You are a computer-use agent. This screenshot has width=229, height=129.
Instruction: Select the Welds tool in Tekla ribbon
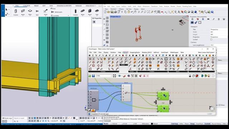[x=45, y=12]
